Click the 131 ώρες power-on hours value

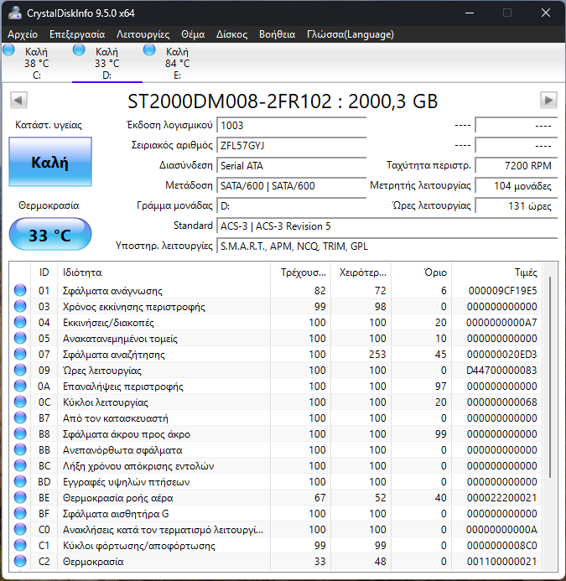(517, 205)
